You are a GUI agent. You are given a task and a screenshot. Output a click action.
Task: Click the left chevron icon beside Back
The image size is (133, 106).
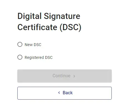tap(59, 93)
